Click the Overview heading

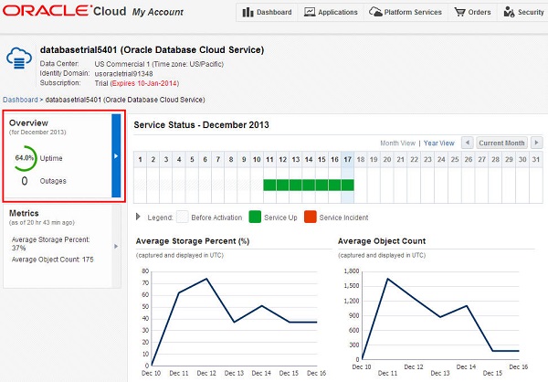point(28,123)
